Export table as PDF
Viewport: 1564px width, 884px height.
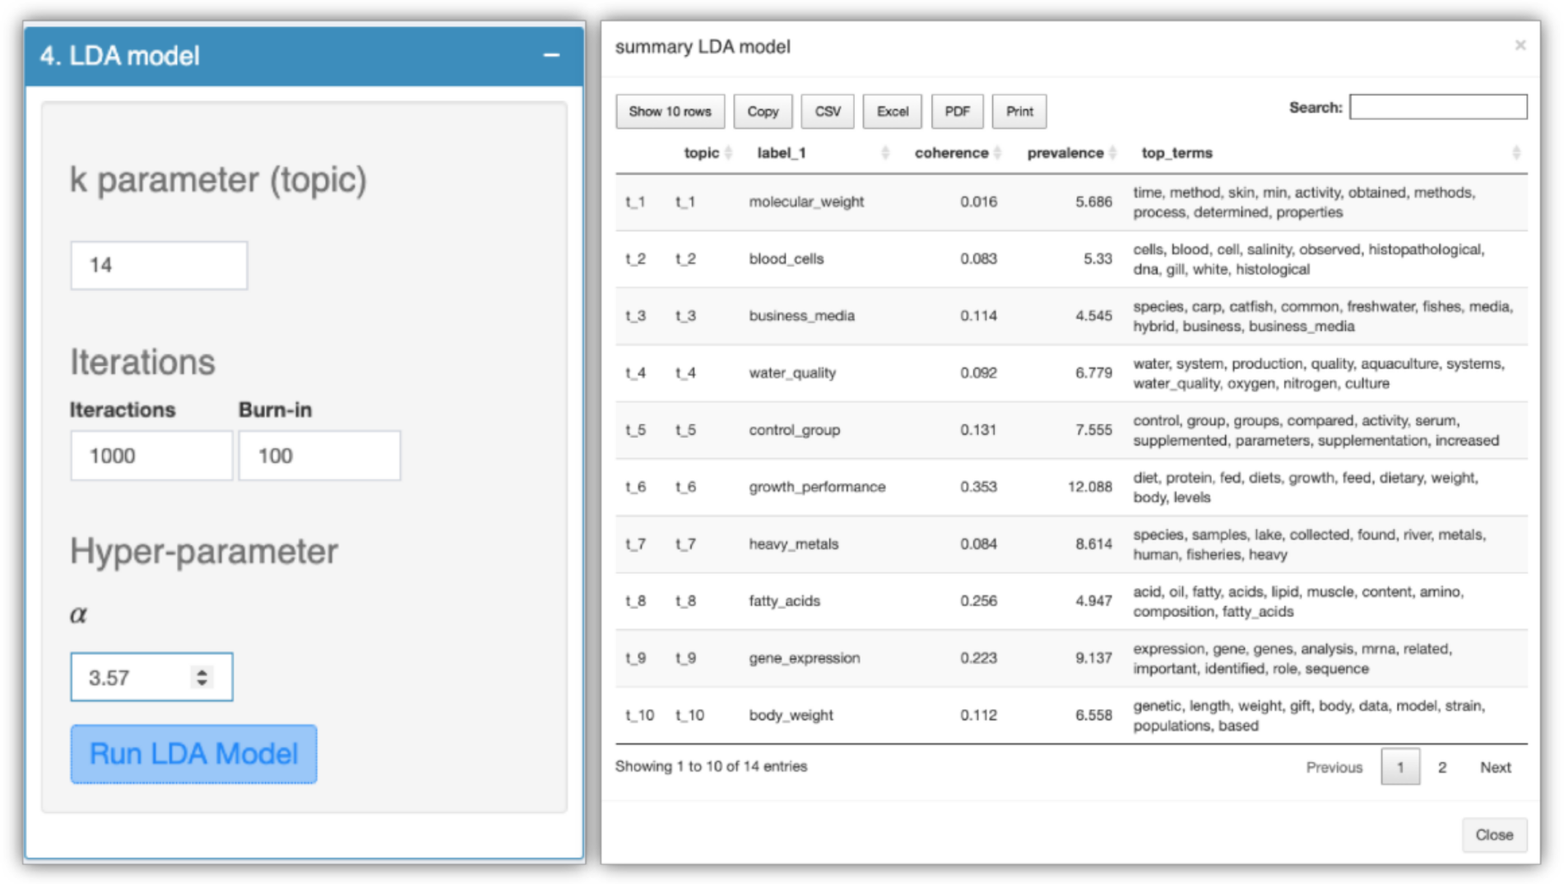pyautogui.click(x=957, y=112)
